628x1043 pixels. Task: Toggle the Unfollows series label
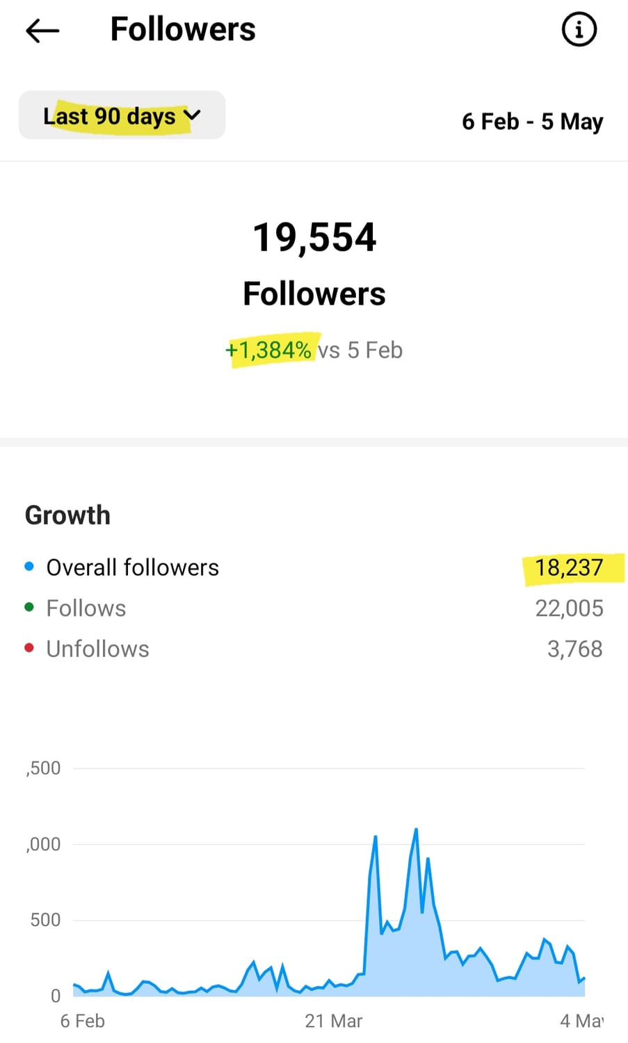pyautogui.click(x=97, y=649)
